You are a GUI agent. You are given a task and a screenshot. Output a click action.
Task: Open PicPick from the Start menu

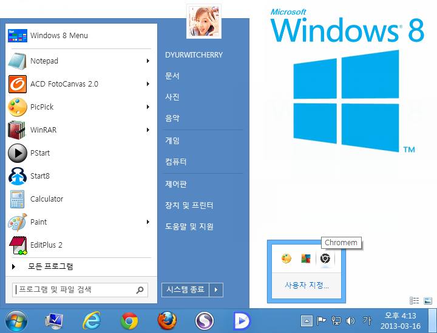point(41,107)
